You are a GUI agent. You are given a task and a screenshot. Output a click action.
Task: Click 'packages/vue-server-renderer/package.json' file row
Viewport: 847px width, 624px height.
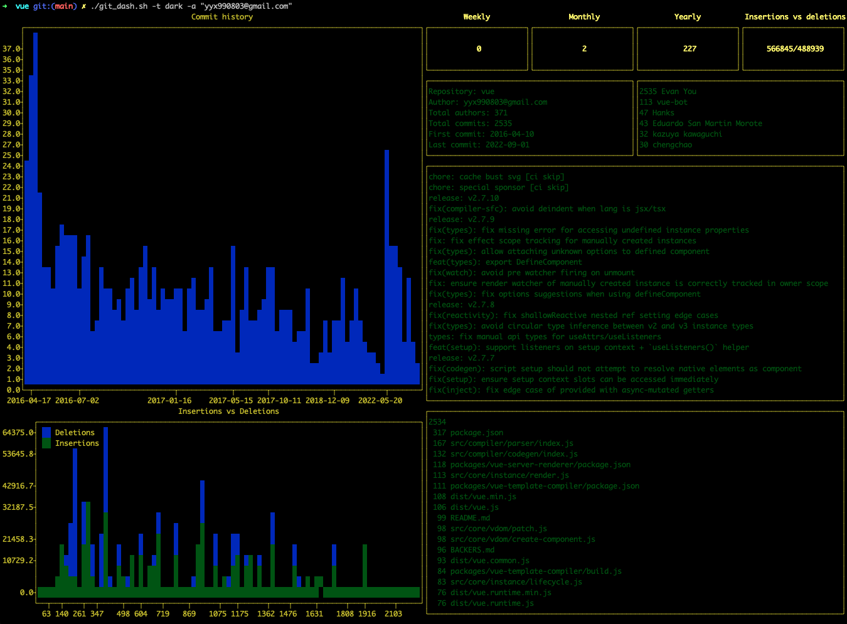(x=531, y=465)
